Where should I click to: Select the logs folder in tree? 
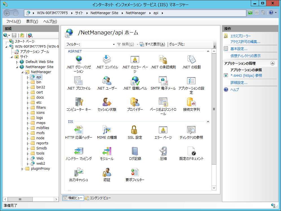tap(39, 118)
